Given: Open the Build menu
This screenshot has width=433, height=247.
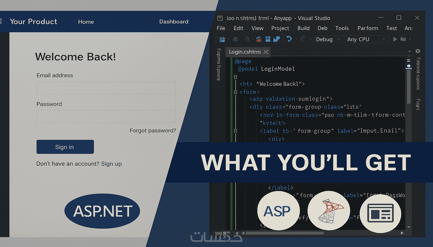Looking at the screenshot, I should (x=303, y=28).
